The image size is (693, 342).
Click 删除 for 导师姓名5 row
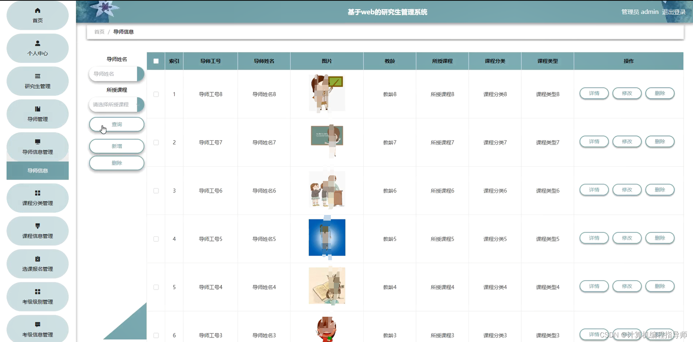(x=660, y=238)
